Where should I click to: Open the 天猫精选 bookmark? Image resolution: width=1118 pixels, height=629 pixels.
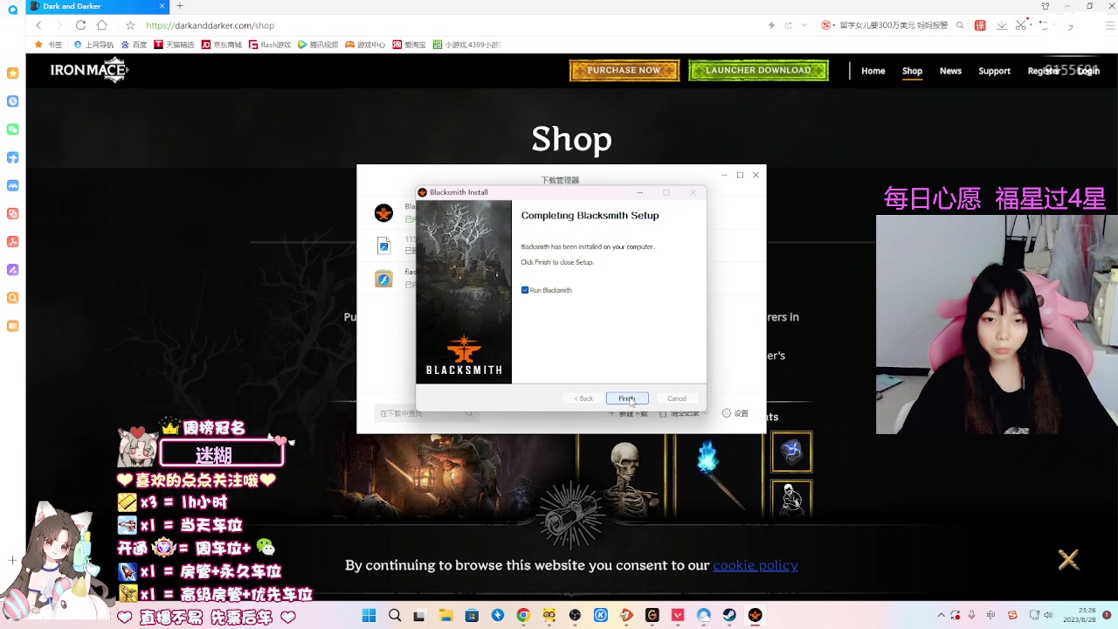click(x=175, y=45)
